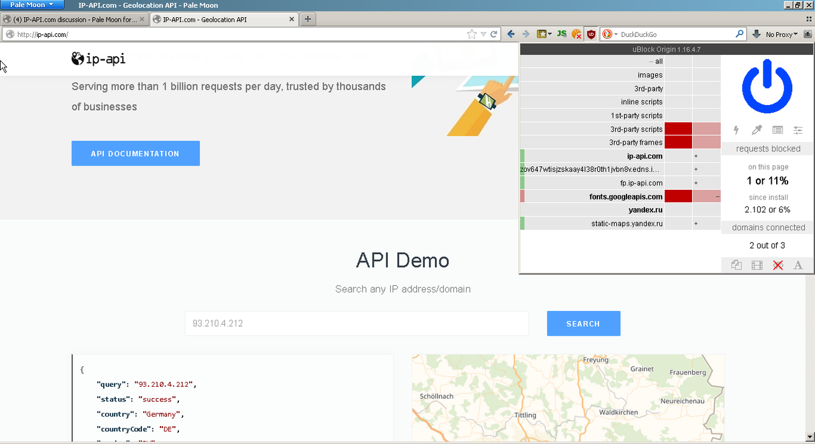Open the No Proxy dropdown
This screenshot has height=444, width=815.
[x=782, y=34]
